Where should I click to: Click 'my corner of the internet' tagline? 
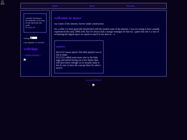(x=79, y=24)
